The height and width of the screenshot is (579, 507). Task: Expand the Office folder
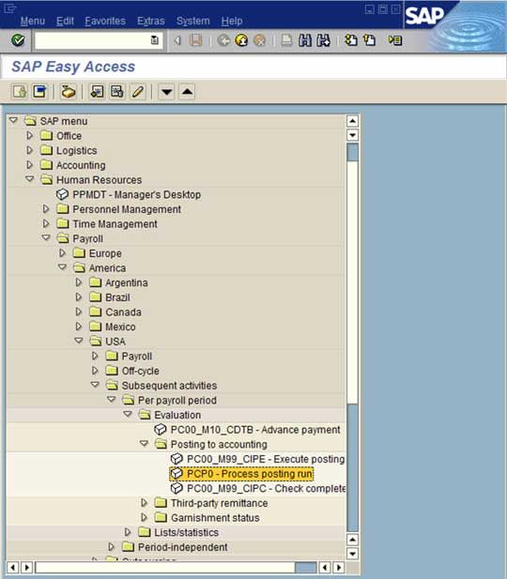(29, 135)
